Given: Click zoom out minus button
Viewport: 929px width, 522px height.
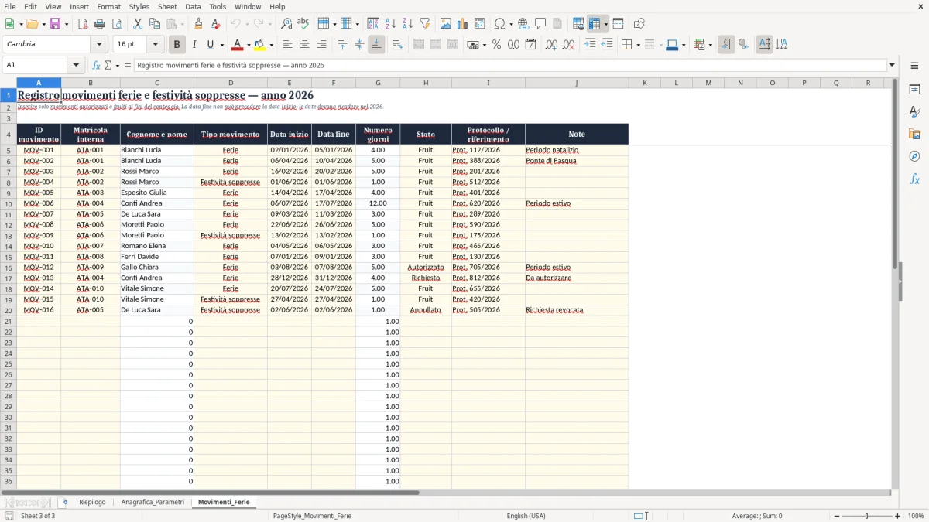Looking at the screenshot, I should point(838,516).
